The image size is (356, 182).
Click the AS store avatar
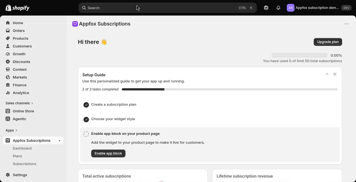click(290, 8)
